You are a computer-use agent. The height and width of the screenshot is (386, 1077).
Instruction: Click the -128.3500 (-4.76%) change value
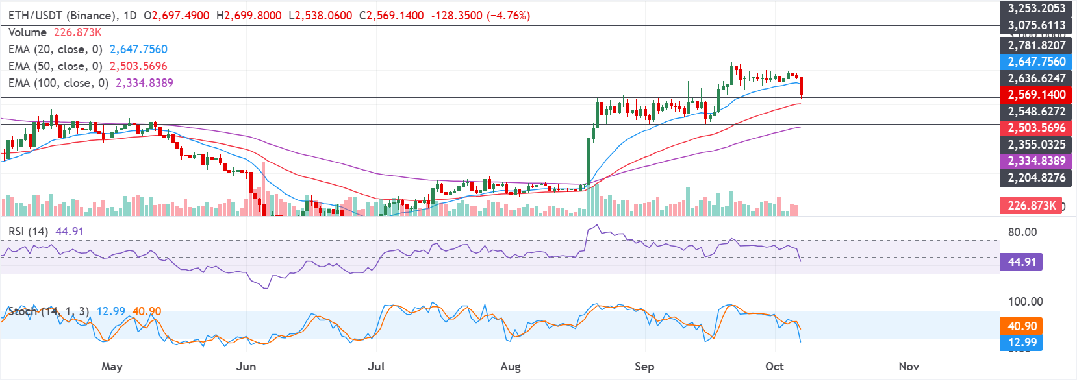480,15
